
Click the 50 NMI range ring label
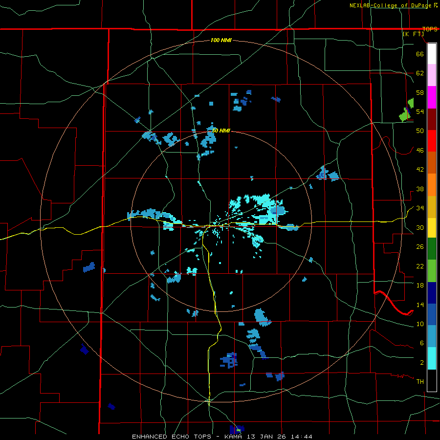pyautogui.click(x=221, y=131)
